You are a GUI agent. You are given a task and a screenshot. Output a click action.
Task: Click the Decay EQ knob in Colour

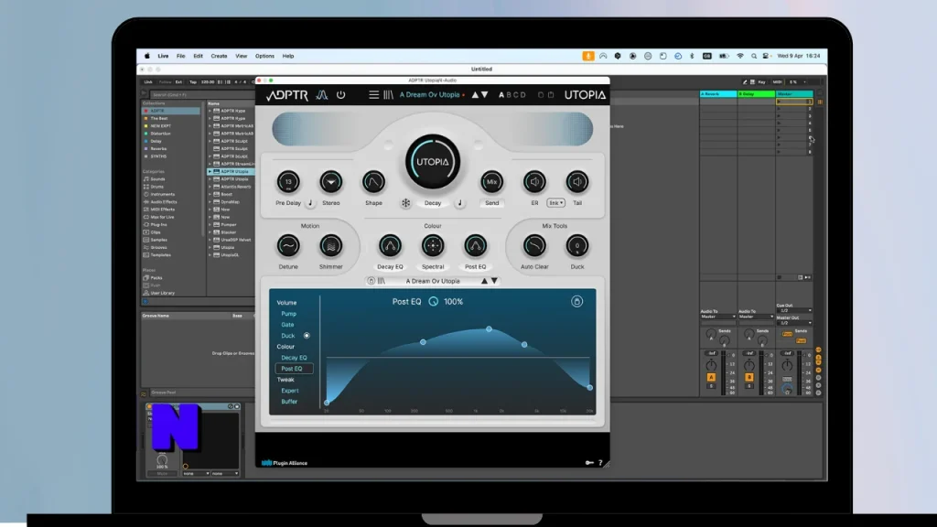(x=390, y=245)
